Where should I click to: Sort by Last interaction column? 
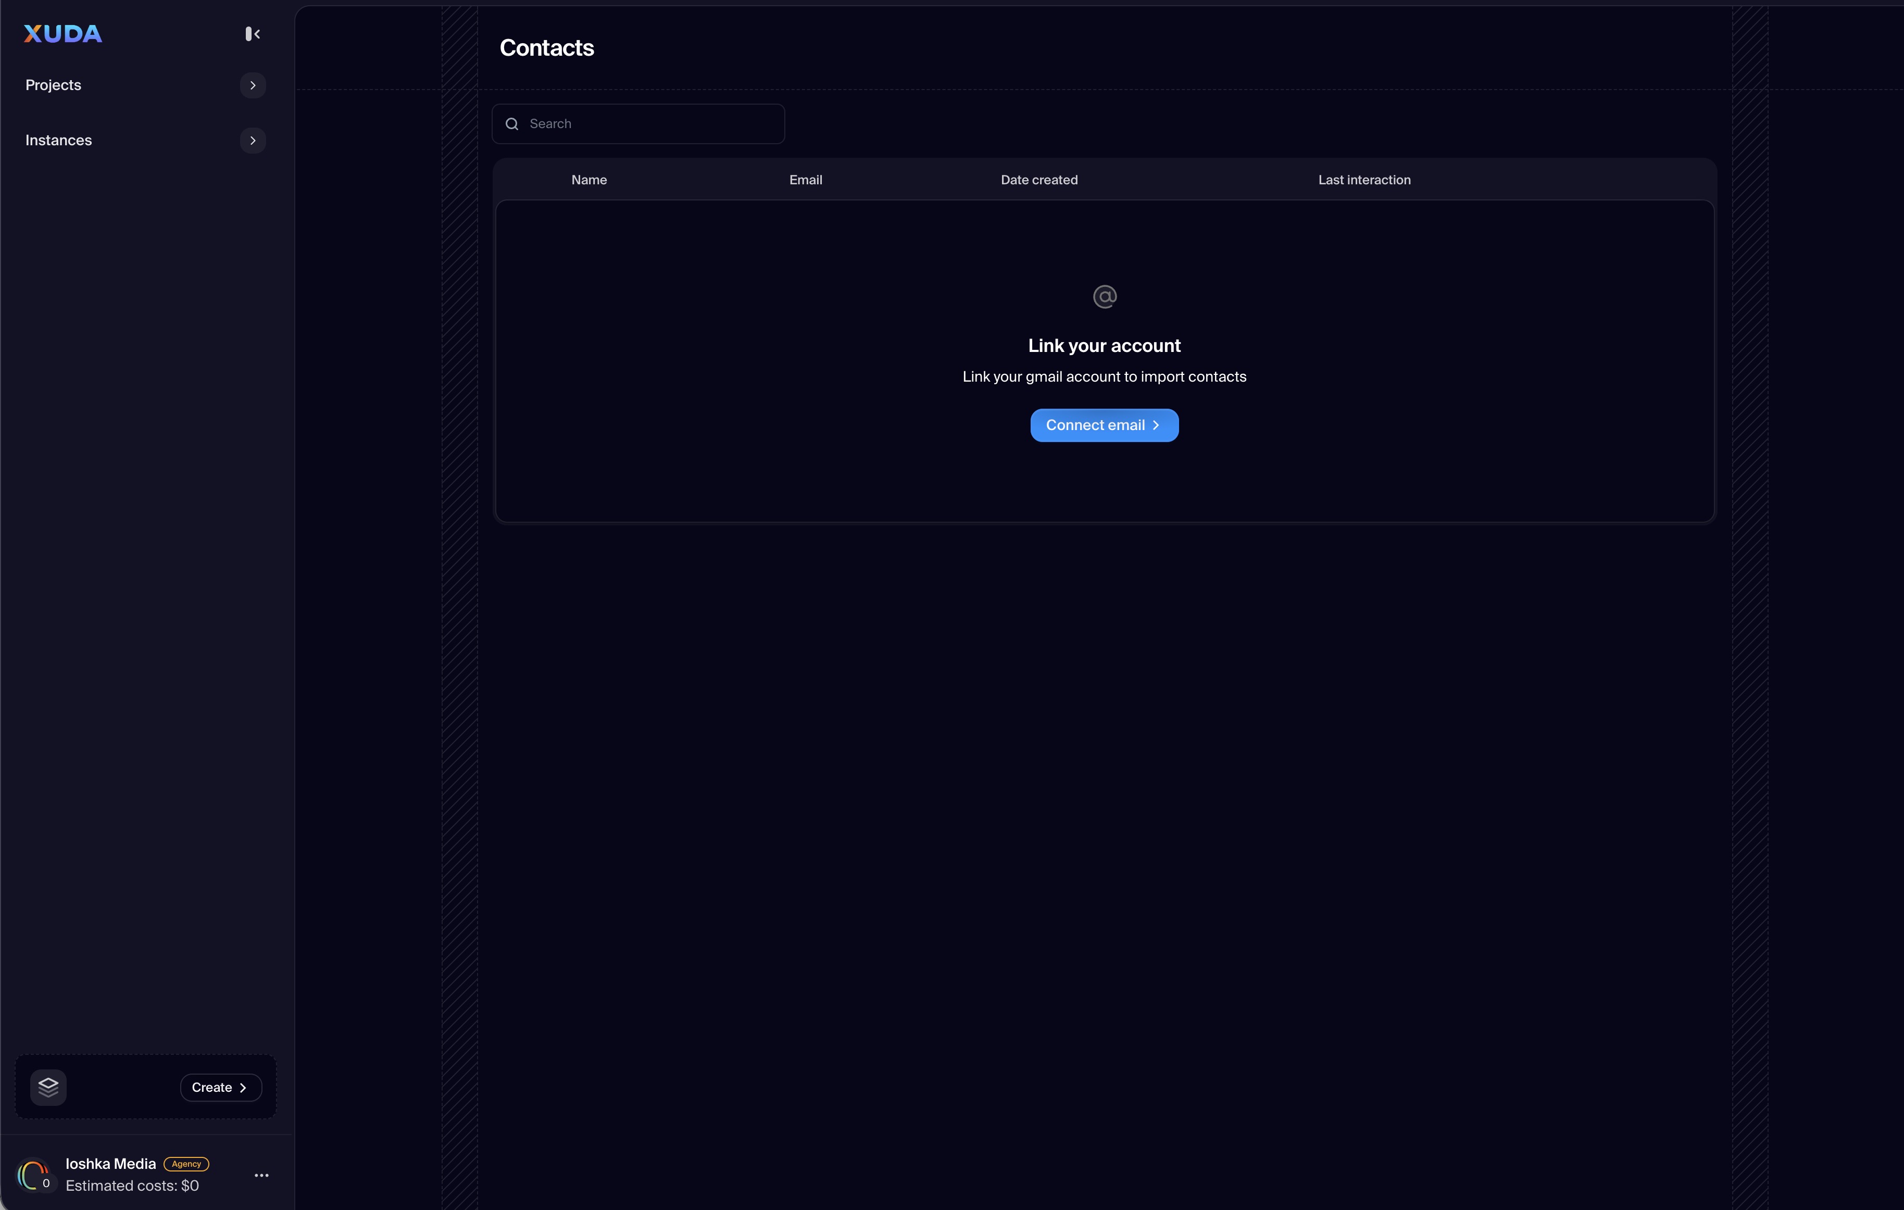(1363, 180)
